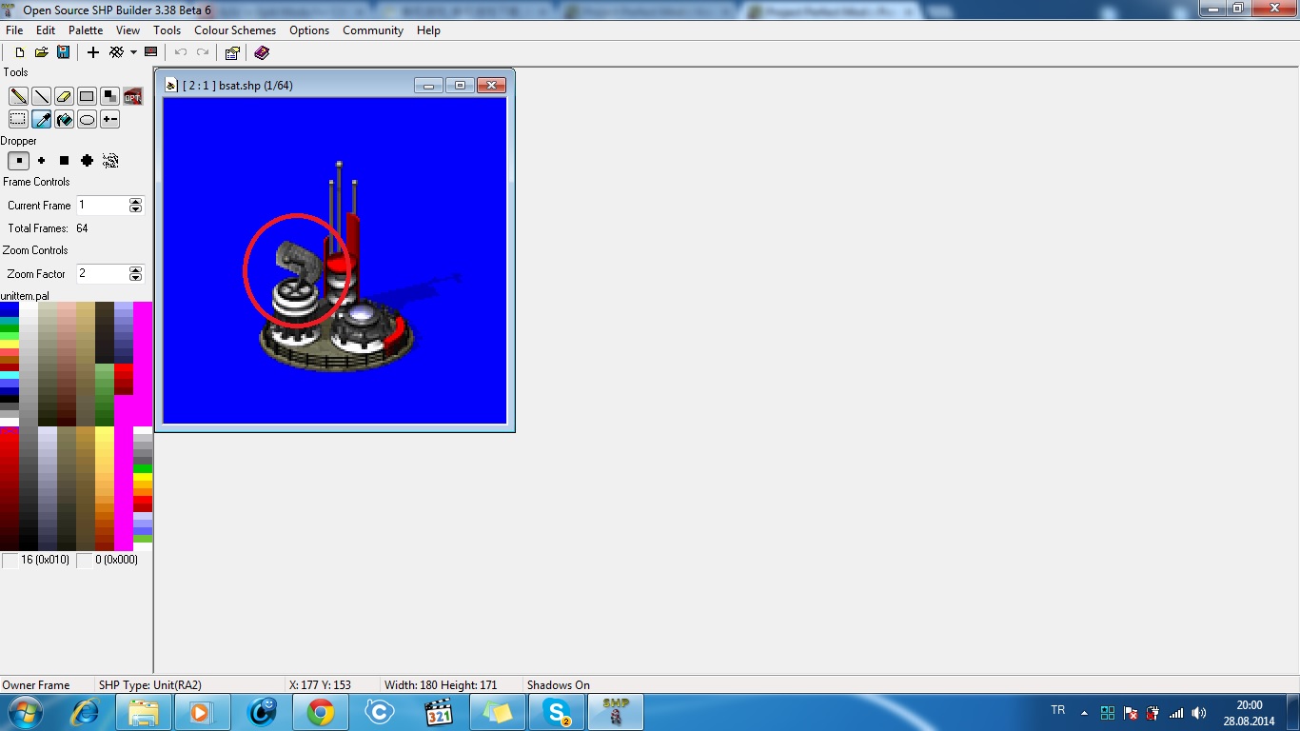Click the primary colour box labeled 16 (0x010)
Screen dimensions: 1300x731
coord(10,561)
